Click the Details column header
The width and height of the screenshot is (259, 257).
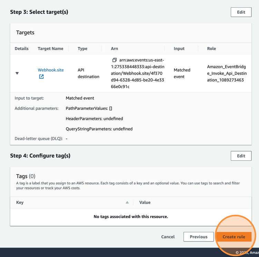click(x=21, y=49)
